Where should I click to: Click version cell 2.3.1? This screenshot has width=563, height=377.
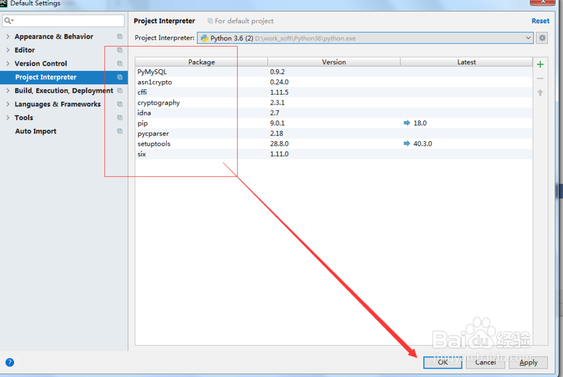point(277,102)
